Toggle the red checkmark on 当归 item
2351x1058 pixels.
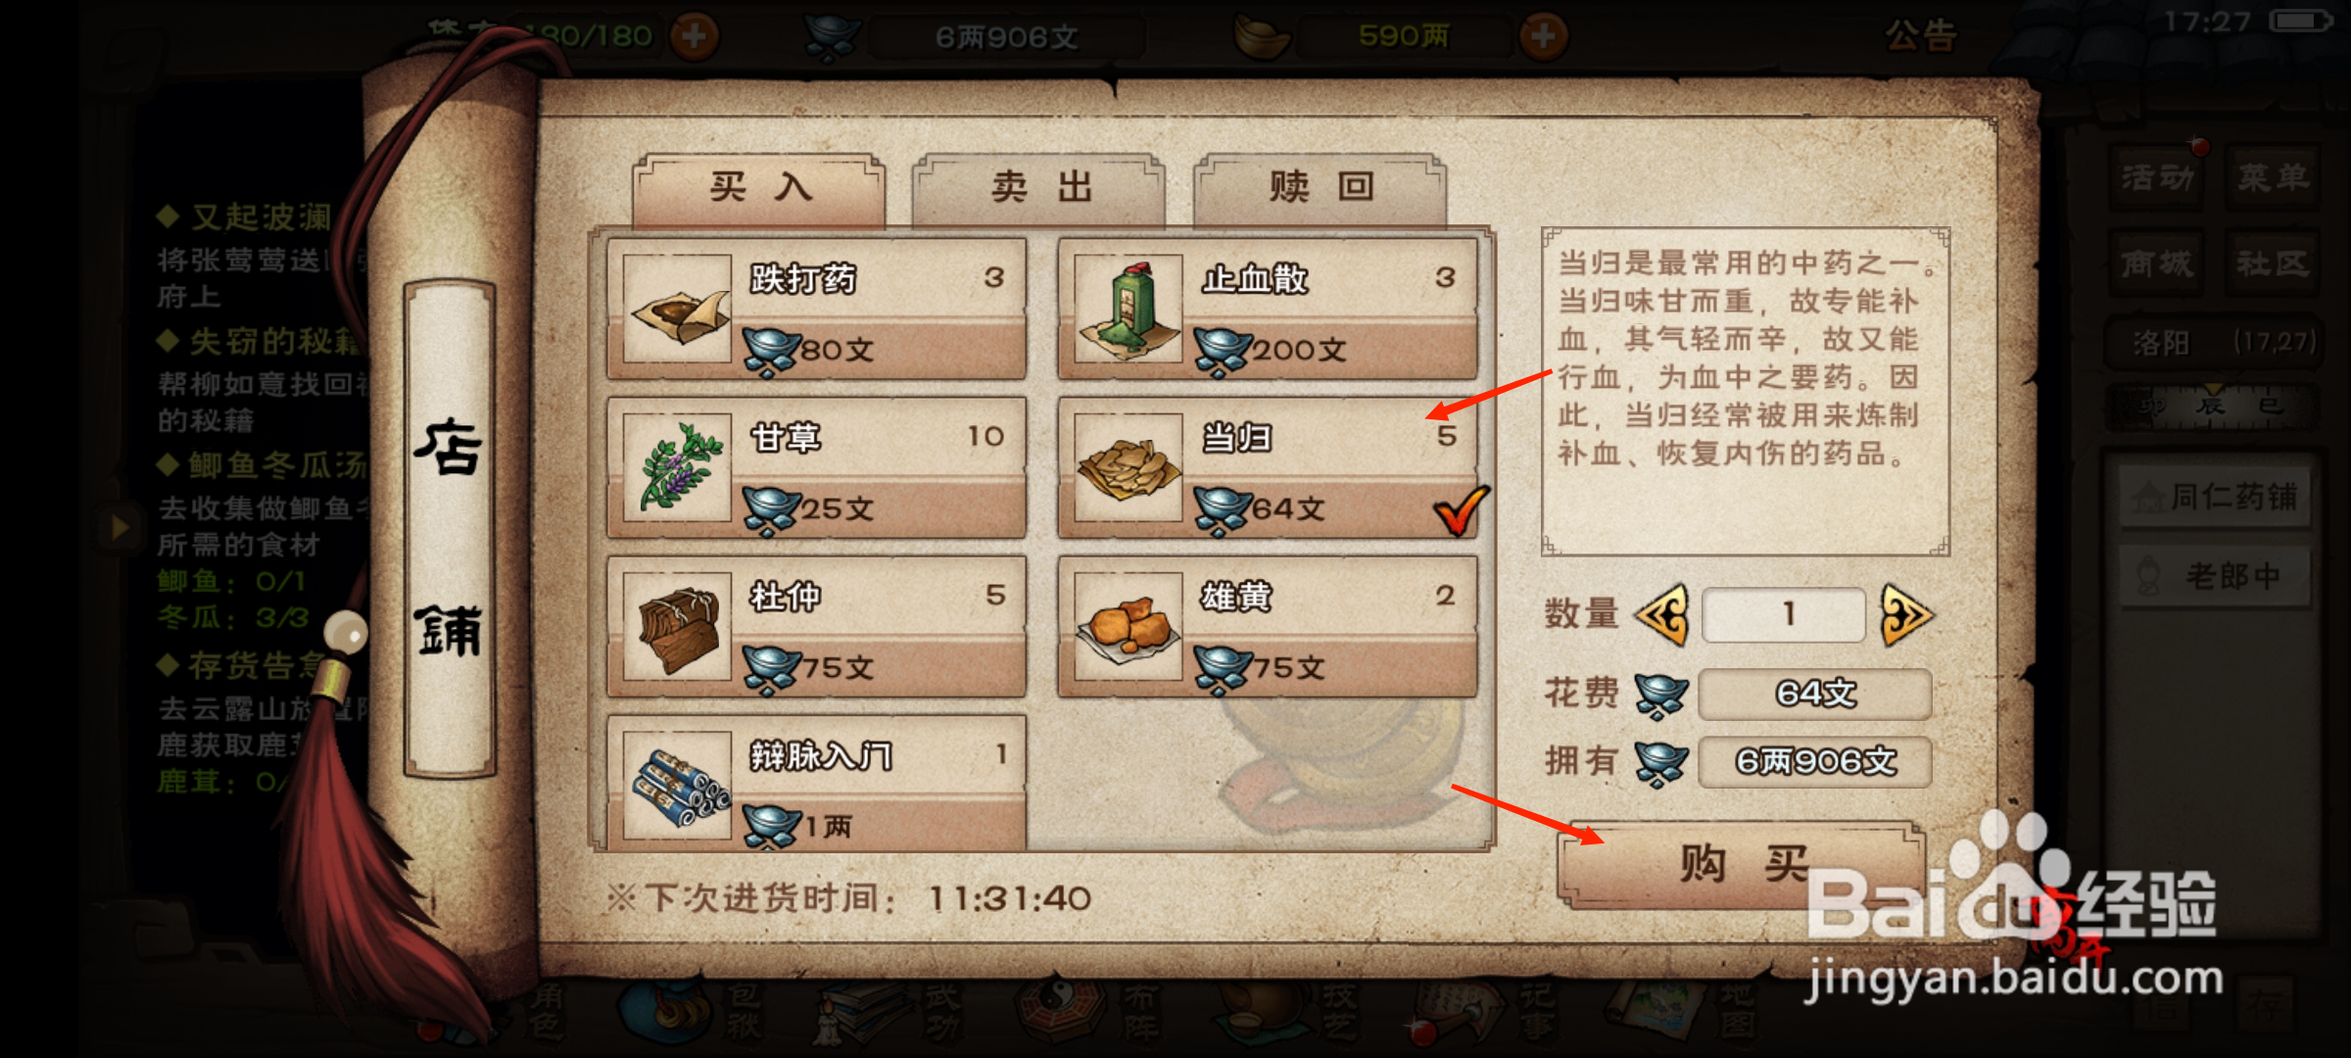(1460, 509)
